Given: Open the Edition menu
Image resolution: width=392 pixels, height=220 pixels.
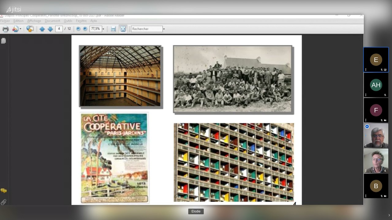Looking at the screenshot, I should coord(18,21).
